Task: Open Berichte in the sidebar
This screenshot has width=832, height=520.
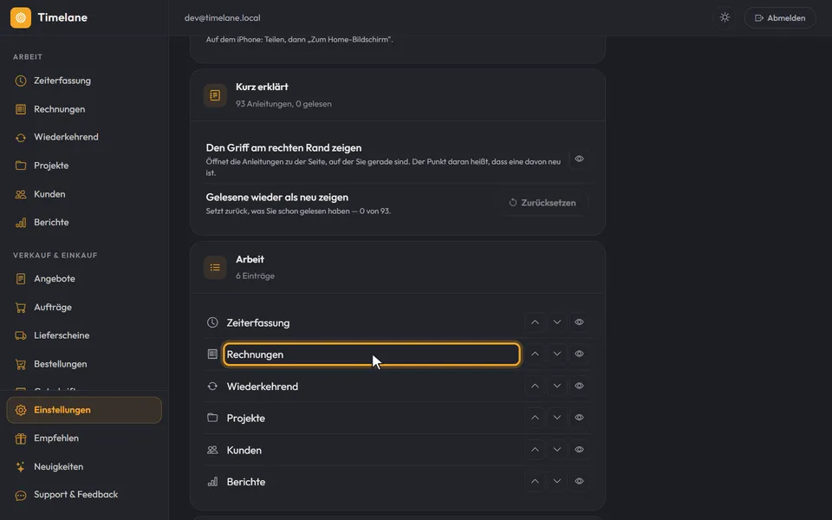Action: [x=84, y=223]
